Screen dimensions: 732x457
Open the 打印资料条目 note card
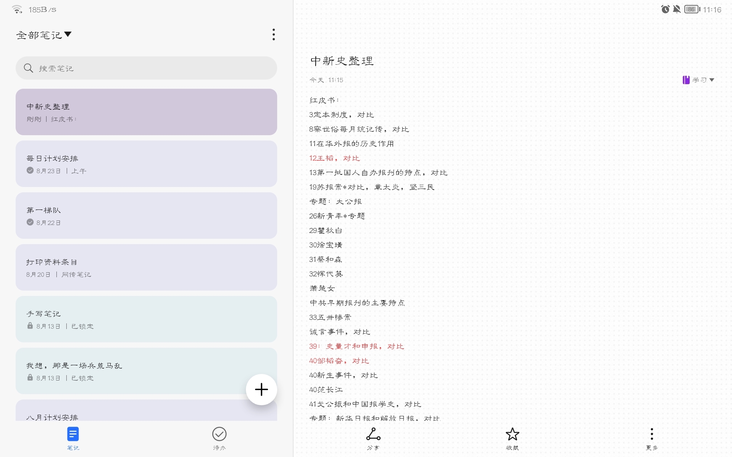[146, 267]
